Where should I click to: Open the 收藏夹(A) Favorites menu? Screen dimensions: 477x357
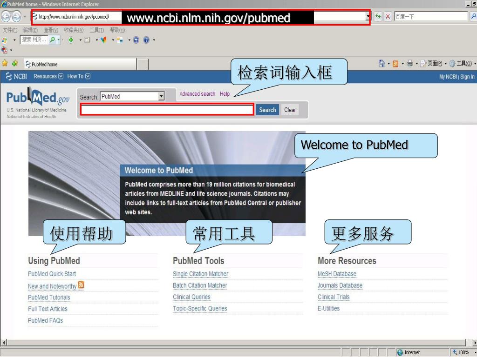tap(74, 30)
